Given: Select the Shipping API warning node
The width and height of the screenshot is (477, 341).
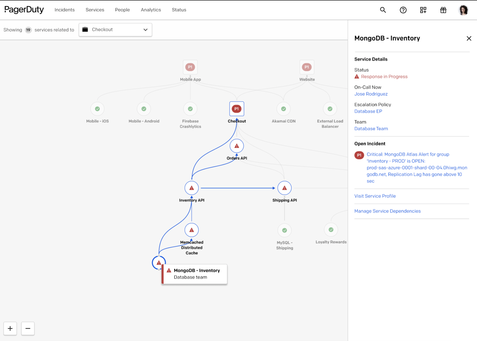Looking at the screenshot, I should point(284,188).
